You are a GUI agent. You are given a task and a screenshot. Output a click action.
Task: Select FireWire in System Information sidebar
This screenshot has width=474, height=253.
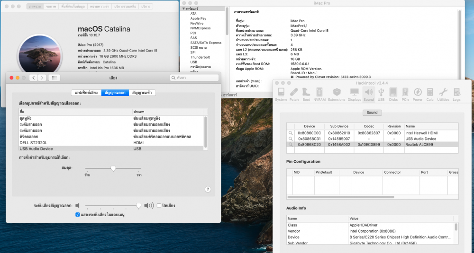coord(197,23)
